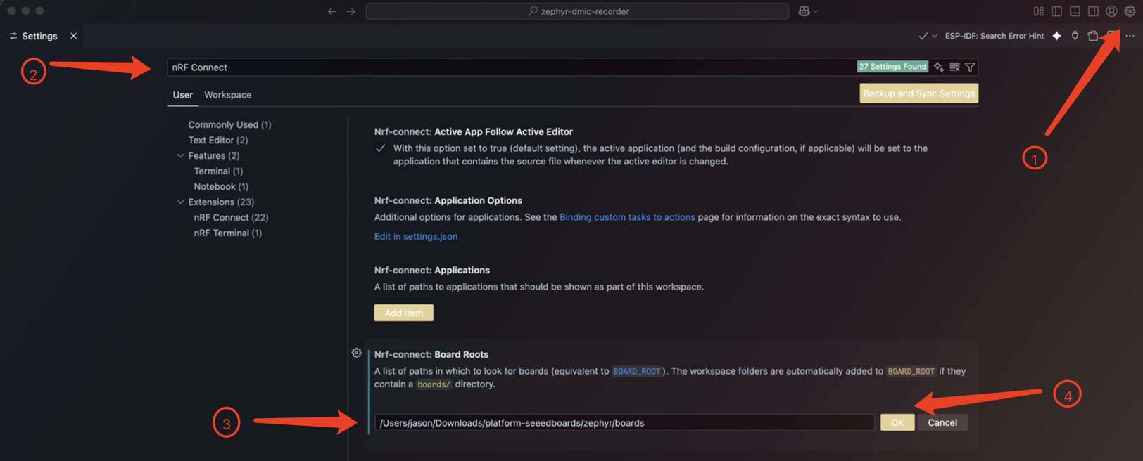1143x461 pixels.
Task: Click Add Item under Applications
Action: tap(404, 313)
